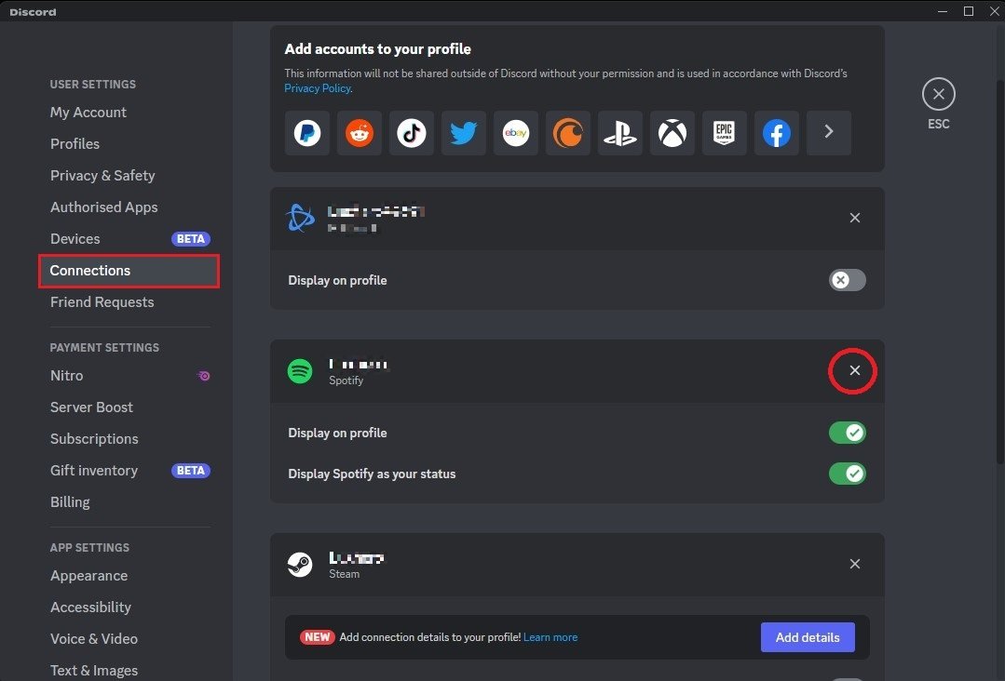Connect a Crunchyroll account
Viewport: 1005px width, 681px height.
[568, 133]
